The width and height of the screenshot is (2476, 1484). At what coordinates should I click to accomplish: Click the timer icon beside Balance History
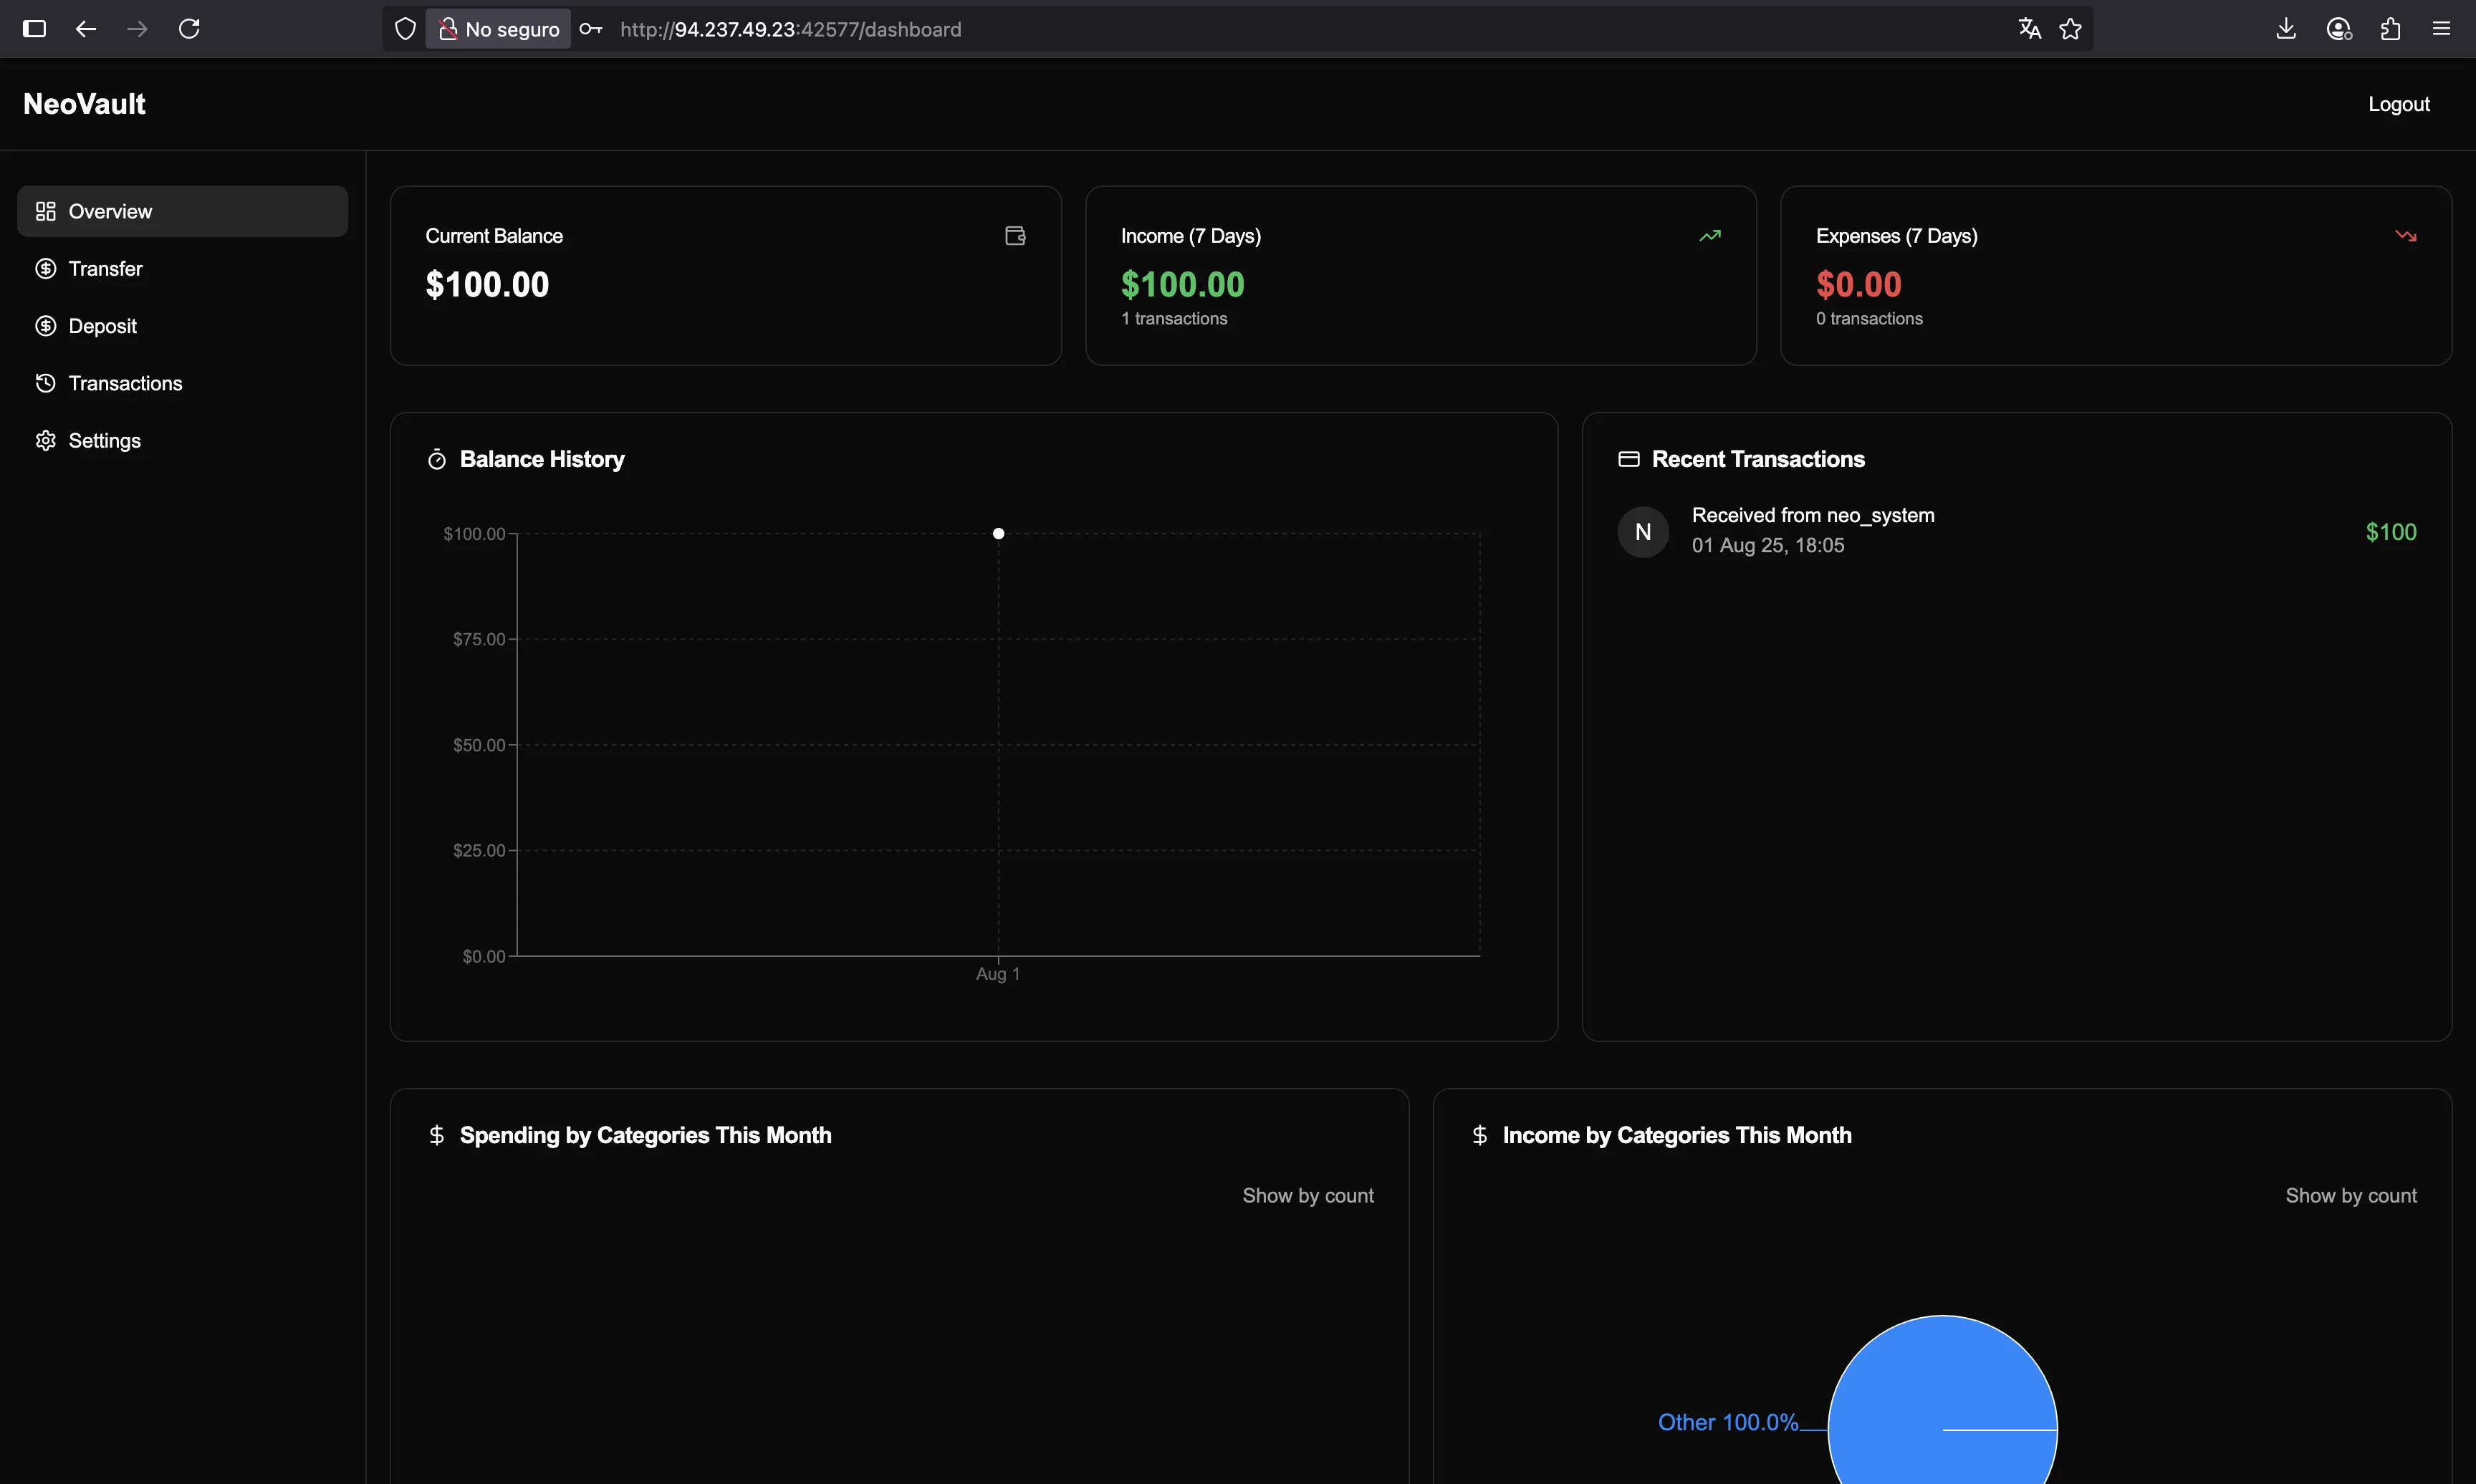click(x=437, y=459)
